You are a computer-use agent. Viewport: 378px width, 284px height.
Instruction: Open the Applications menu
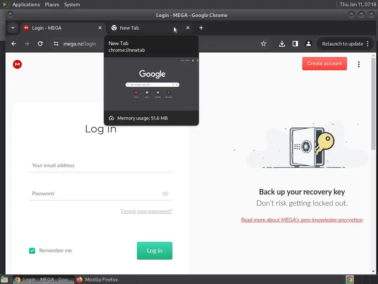click(26, 4)
